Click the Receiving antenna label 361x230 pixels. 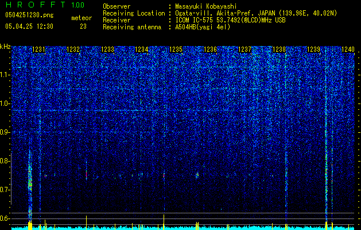132,27
